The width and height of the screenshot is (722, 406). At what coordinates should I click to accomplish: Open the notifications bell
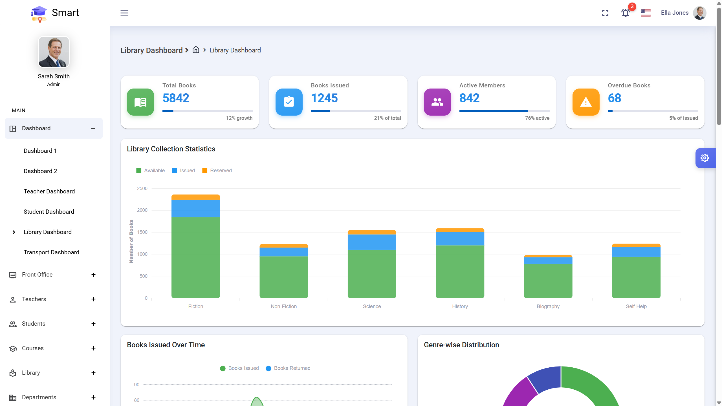tap(625, 13)
